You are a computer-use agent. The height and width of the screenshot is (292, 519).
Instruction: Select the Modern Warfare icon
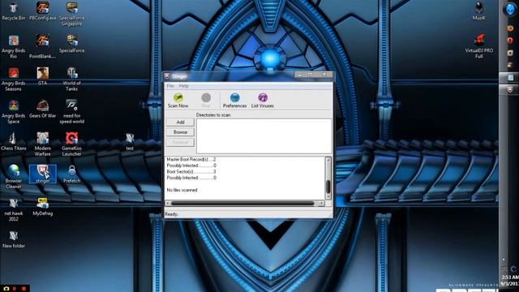tap(43, 144)
